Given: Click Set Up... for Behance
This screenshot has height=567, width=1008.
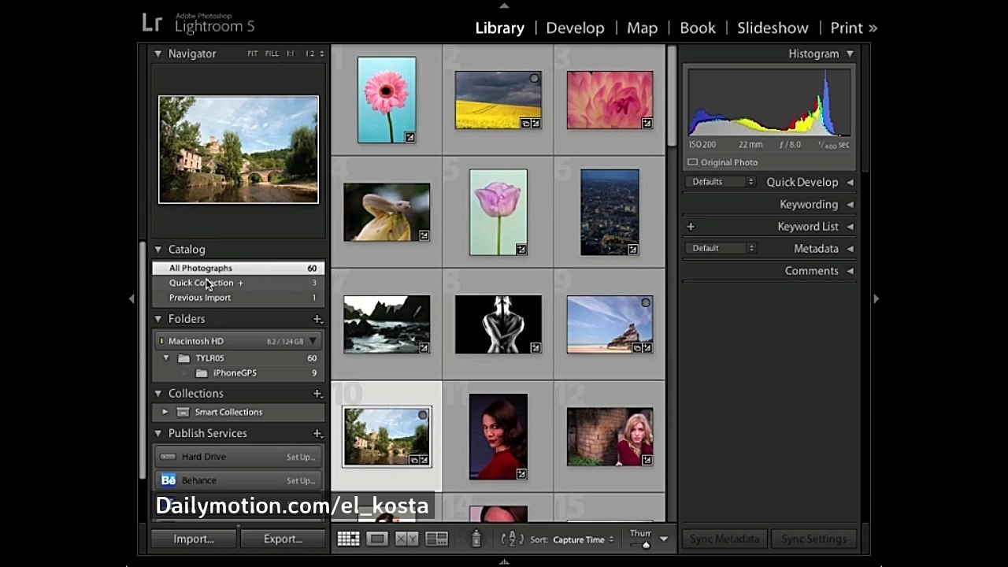Looking at the screenshot, I should tap(301, 480).
